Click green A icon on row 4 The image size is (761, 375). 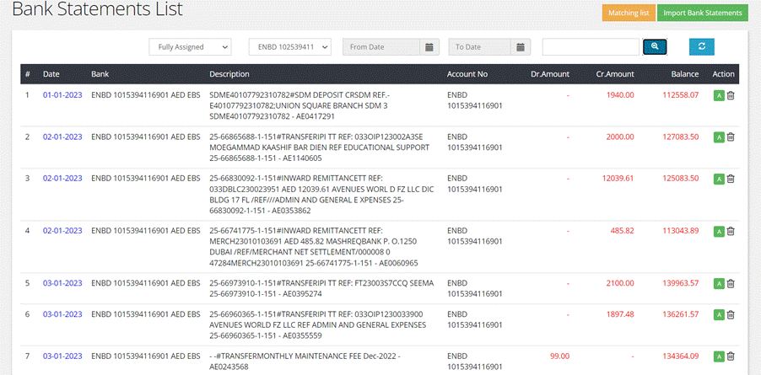[x=719, y=231]
